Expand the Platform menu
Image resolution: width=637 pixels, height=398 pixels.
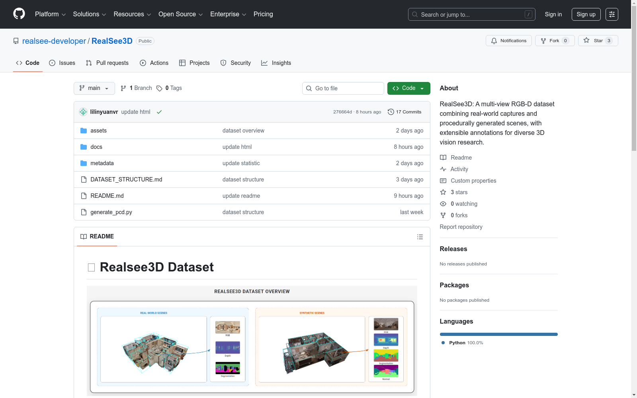coord(50,14)
